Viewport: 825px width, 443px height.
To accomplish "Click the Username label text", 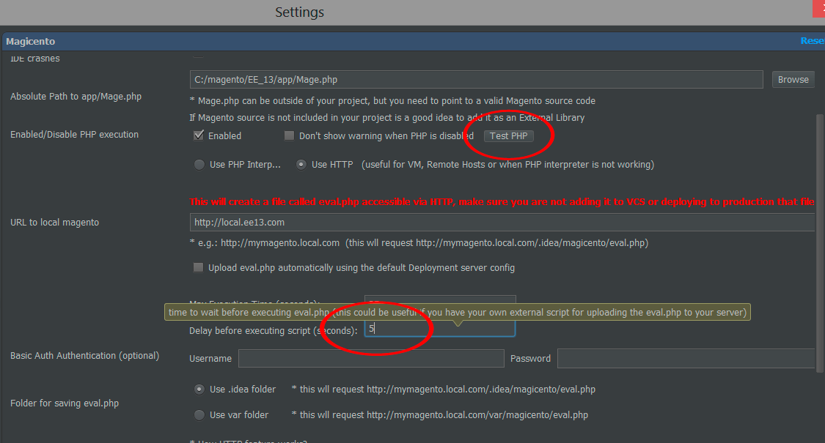I will (210, 358).
